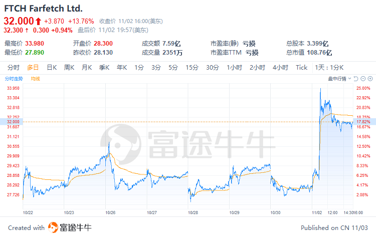376x238 pixels.
Task: Open the 盘中行情 session dropdown
Action: 339,79
